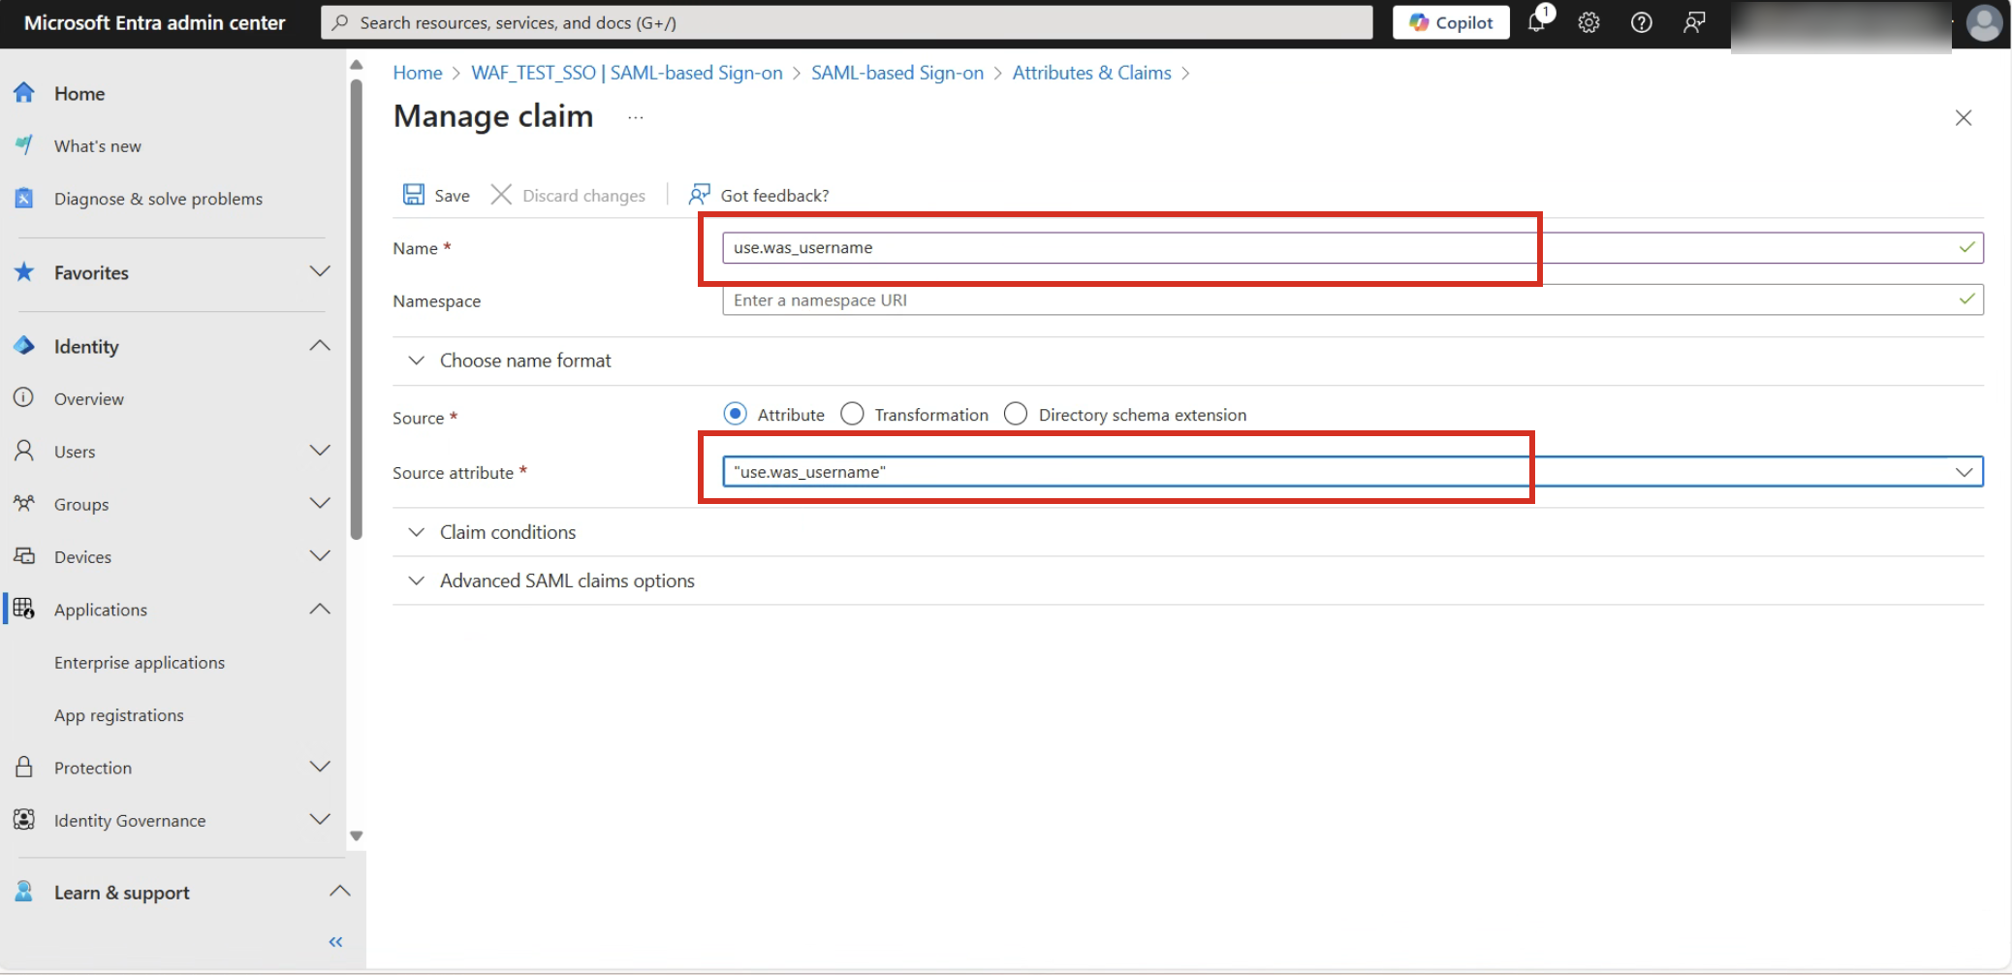Open the settings gear icon
The height and width of the screenshot is (975, 2012).
[x=1588, y=22]
